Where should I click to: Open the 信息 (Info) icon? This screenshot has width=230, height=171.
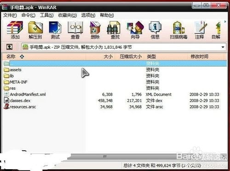pos(155,30)
